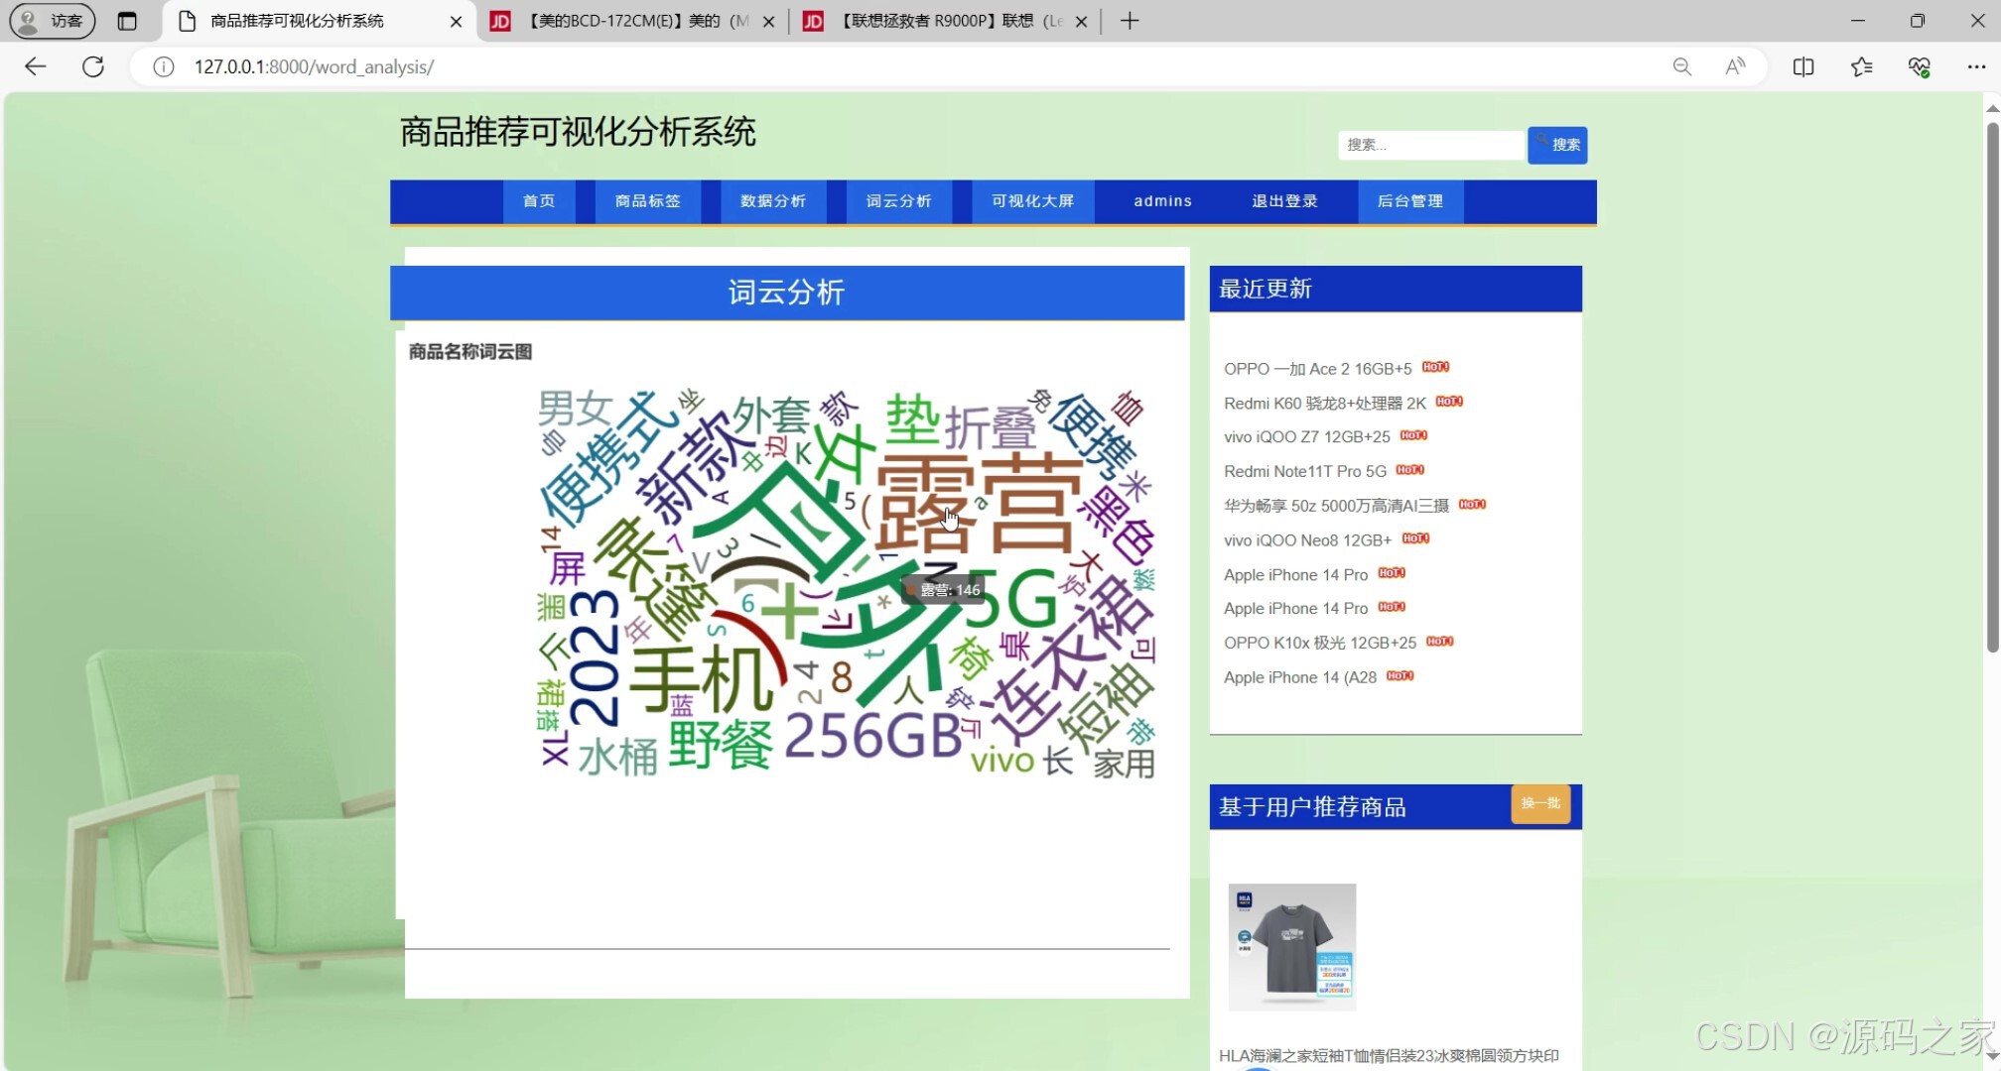Open the 数据分析 nav item
The width and height of the screenshot is (2001, 1071).
(x=773, y=201)
